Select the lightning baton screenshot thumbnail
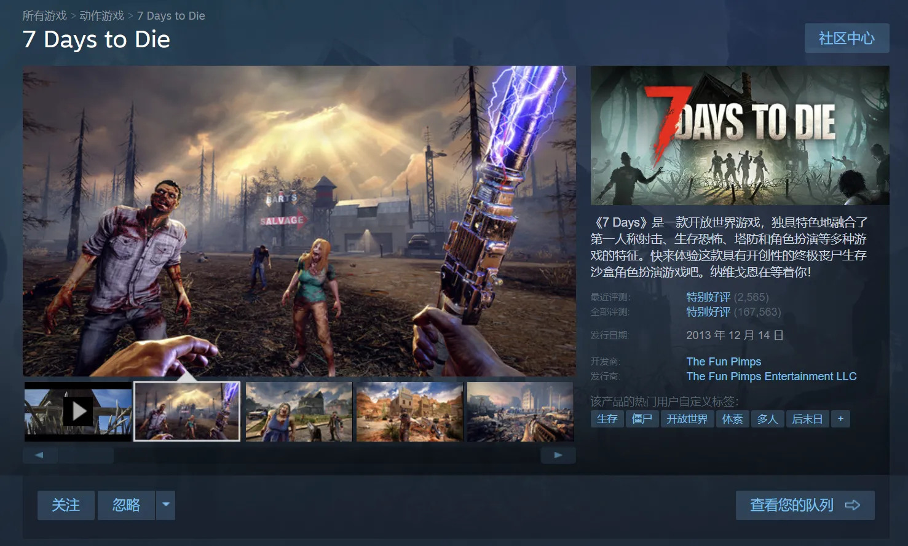This screenshot has height=546, width=908. [187, 411]
